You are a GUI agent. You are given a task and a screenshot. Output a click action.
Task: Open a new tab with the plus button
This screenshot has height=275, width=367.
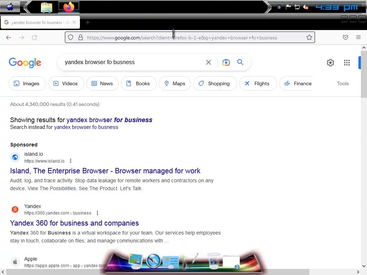click(x=87, y=23)
